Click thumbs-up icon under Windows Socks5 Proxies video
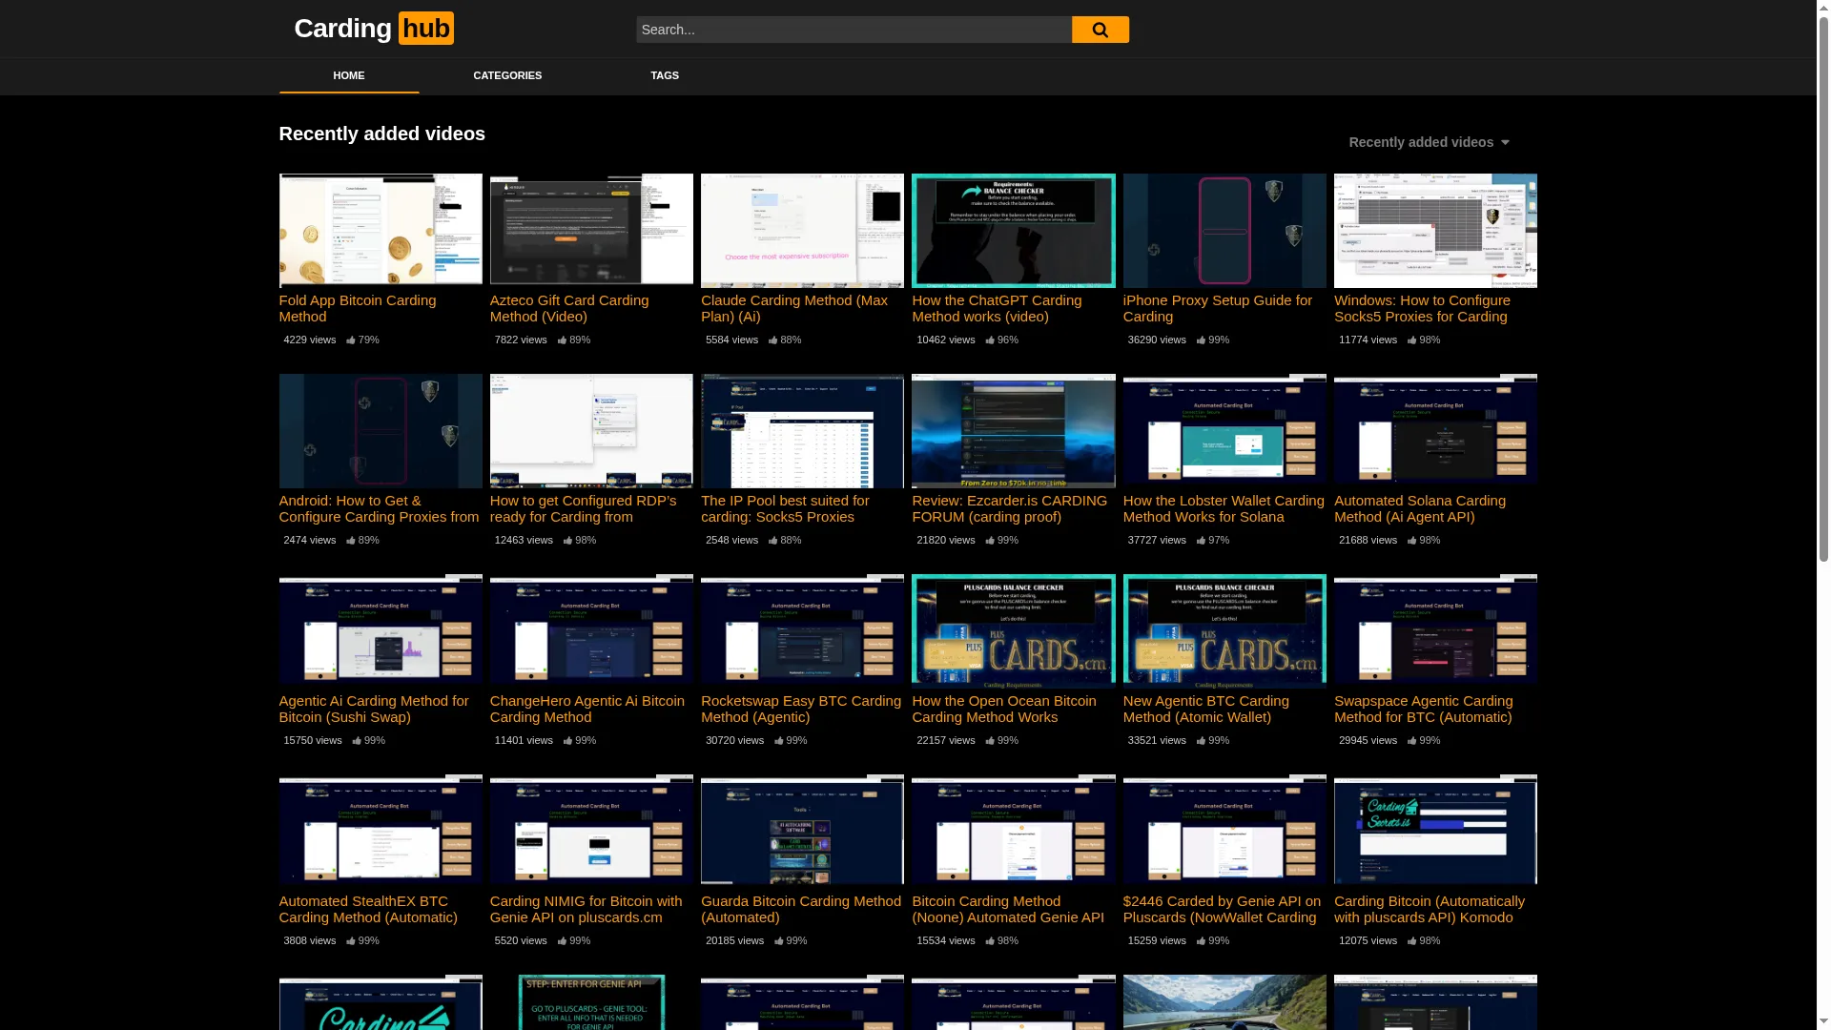This screenshot has height=1030, width=1831. coord(1412,340)
